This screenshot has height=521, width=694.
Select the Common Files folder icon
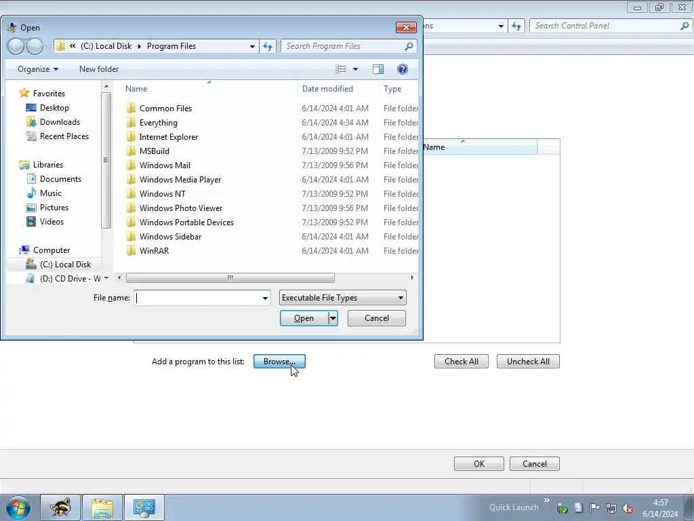click(131, 108)
